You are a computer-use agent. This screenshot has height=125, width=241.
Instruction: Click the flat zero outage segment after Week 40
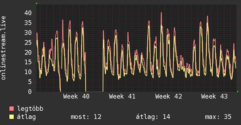click(x=94, y=92)
